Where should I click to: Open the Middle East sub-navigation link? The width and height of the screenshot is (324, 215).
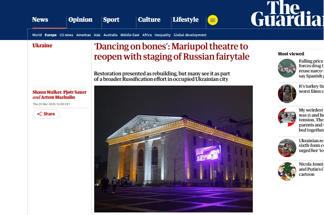[130, 35]
